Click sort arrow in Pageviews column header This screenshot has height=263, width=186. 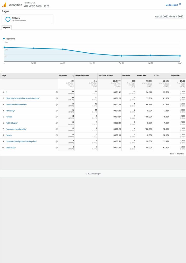pyautogui.click(x=73, y=76)
